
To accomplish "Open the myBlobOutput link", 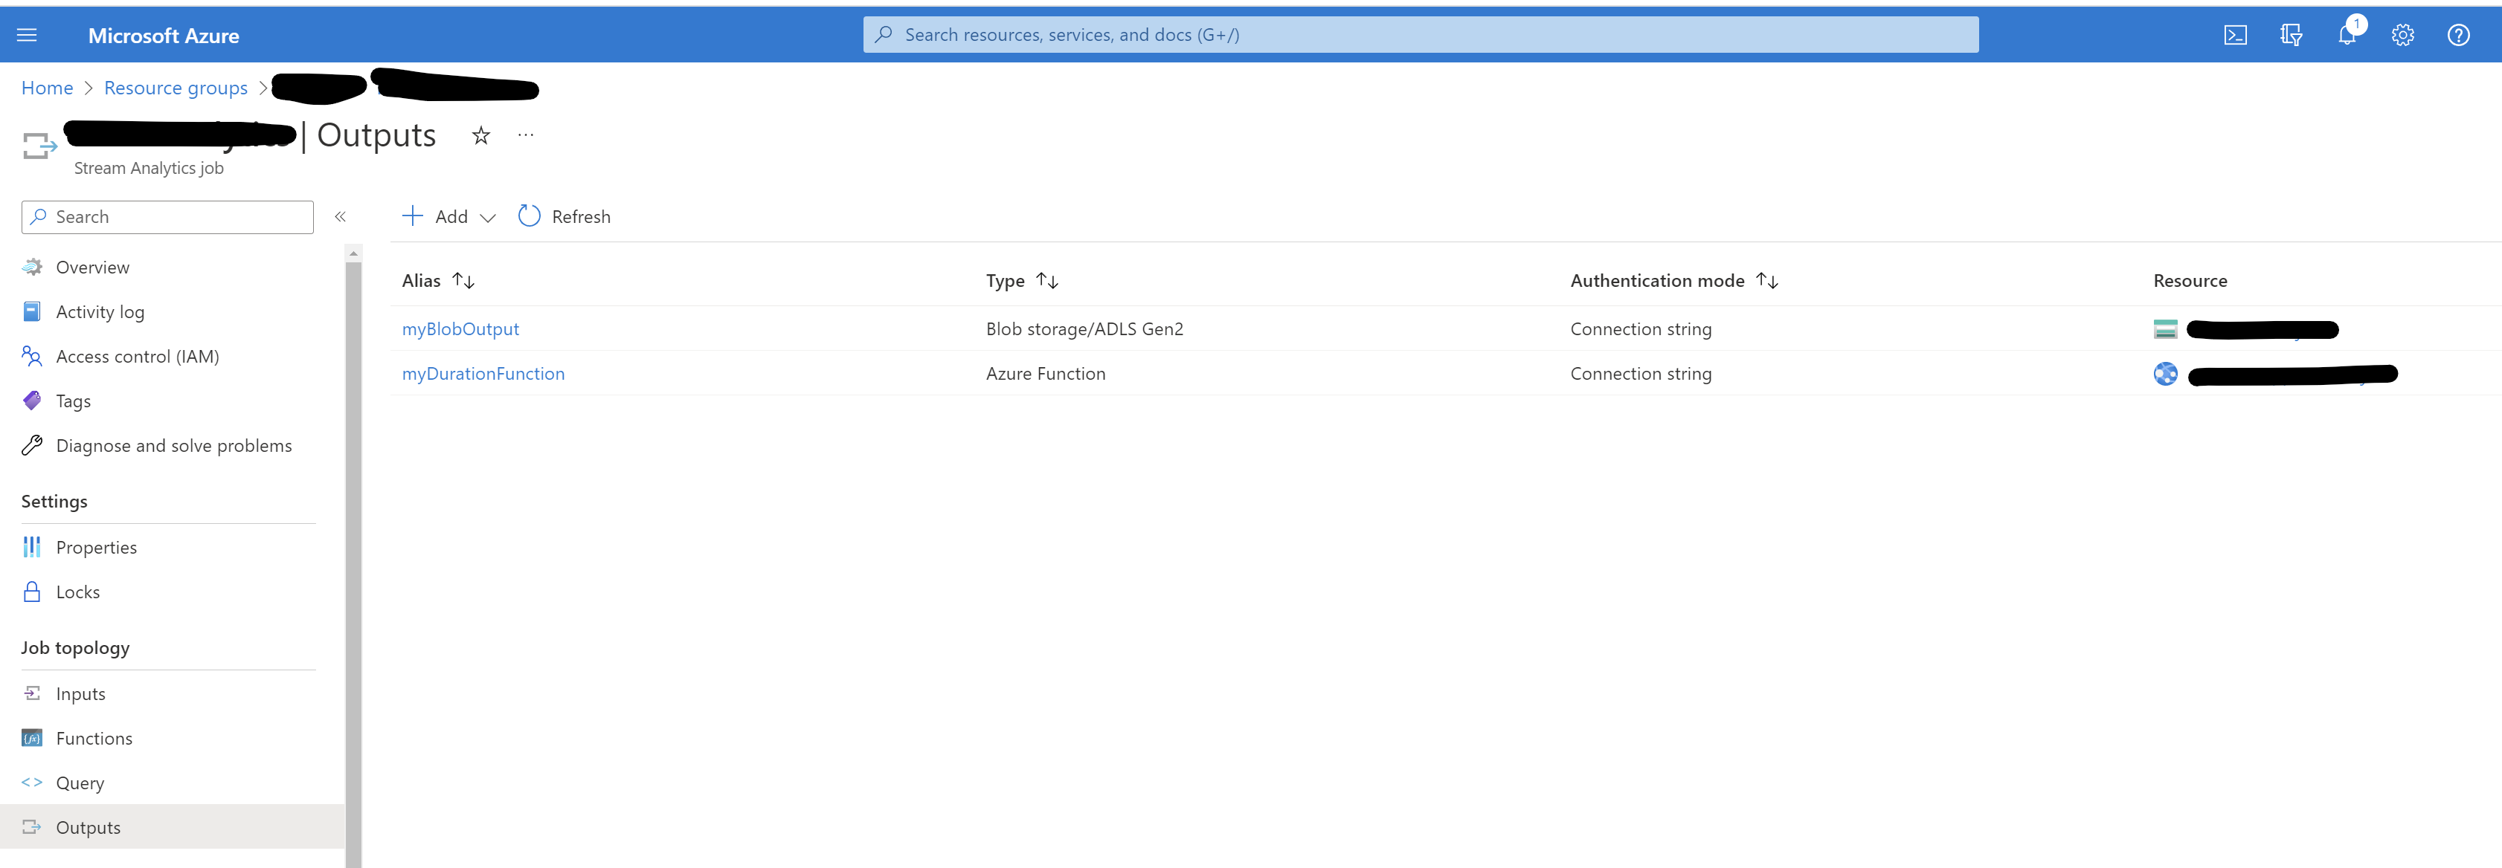I will pyautogui.click(x=460, y=329).
